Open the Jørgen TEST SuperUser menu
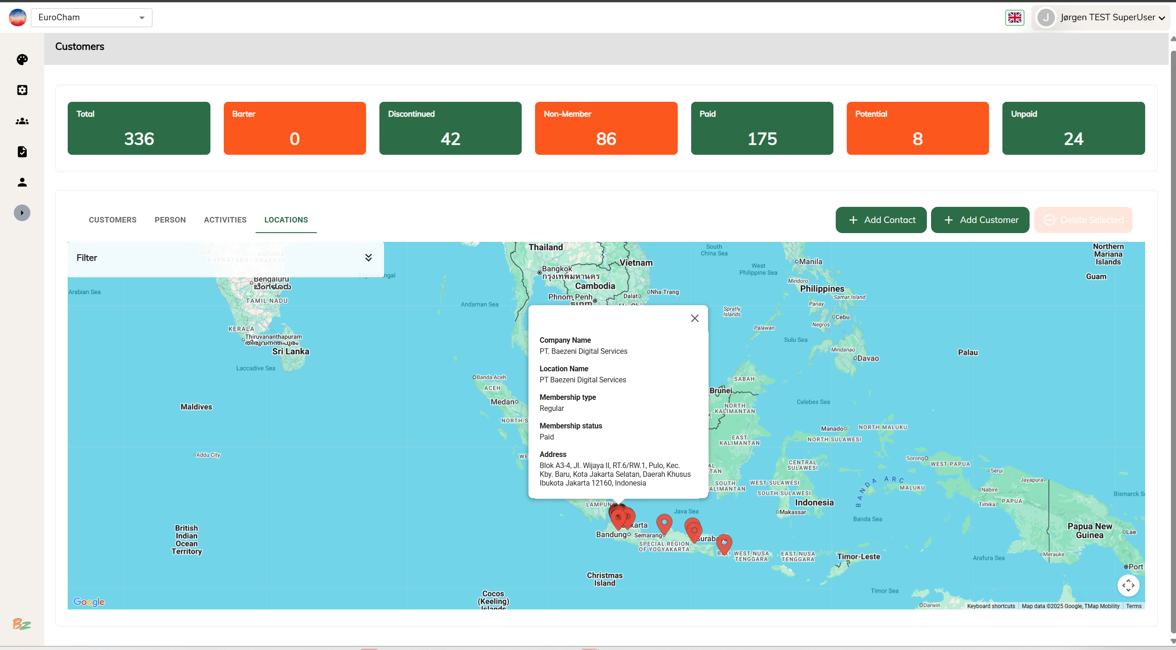The image size is (1176, 650). click(x=1100, y=18)
